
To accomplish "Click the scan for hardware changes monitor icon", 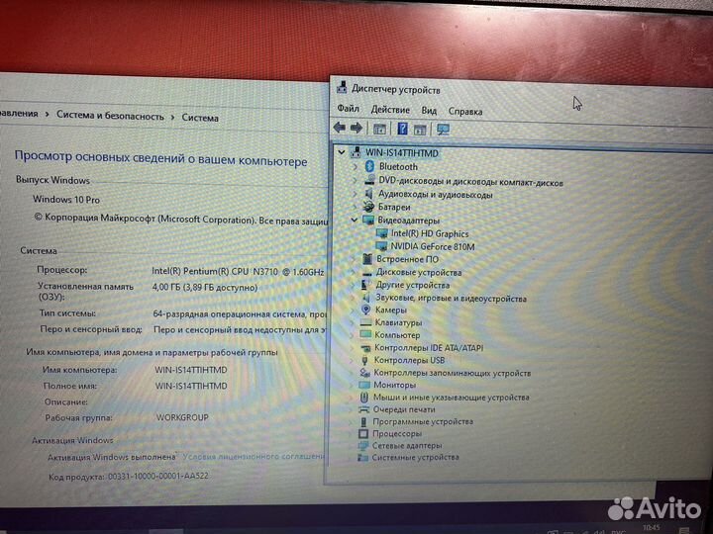I will point(443,130).
